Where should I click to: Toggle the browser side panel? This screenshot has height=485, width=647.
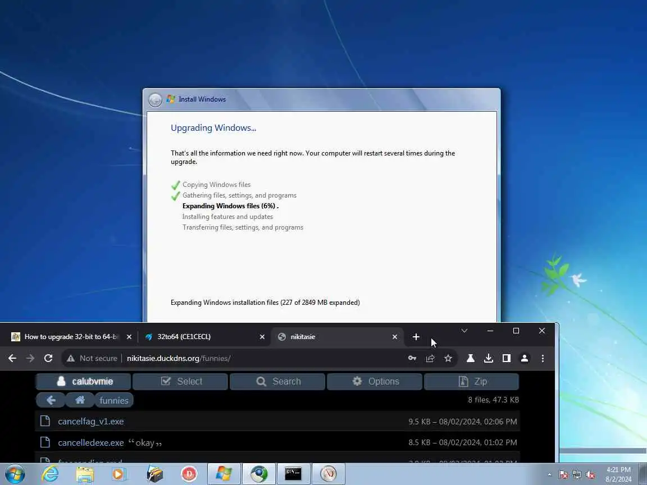point(506,358)
